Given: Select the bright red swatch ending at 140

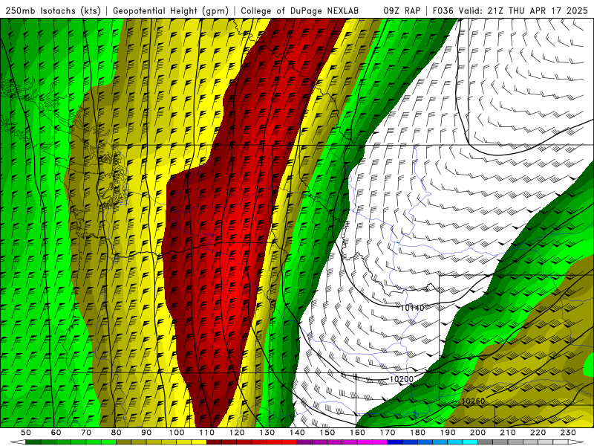Looking at the screenshot, I should 290,442.
